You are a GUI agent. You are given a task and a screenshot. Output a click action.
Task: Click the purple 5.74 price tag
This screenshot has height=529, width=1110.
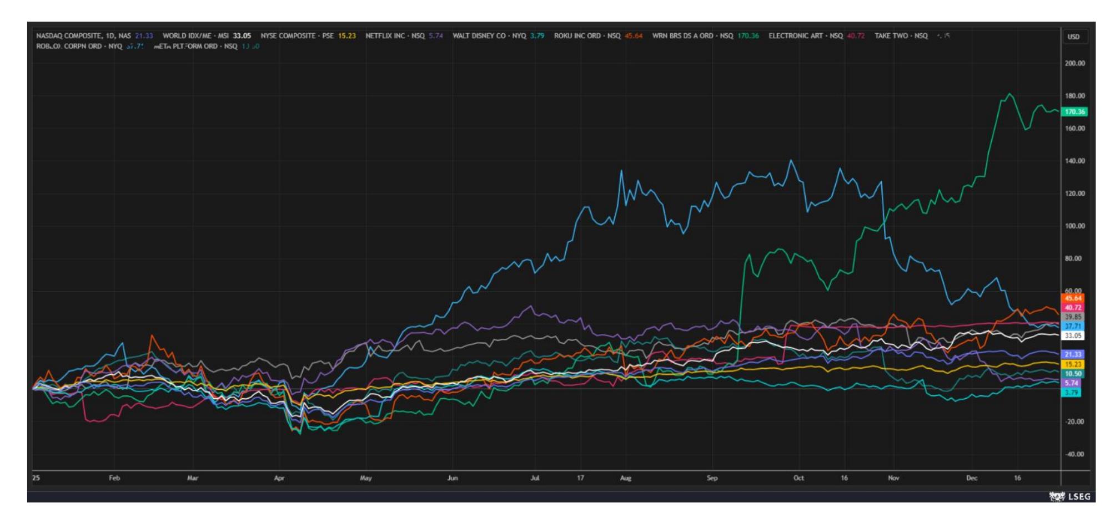point(1071,383)
